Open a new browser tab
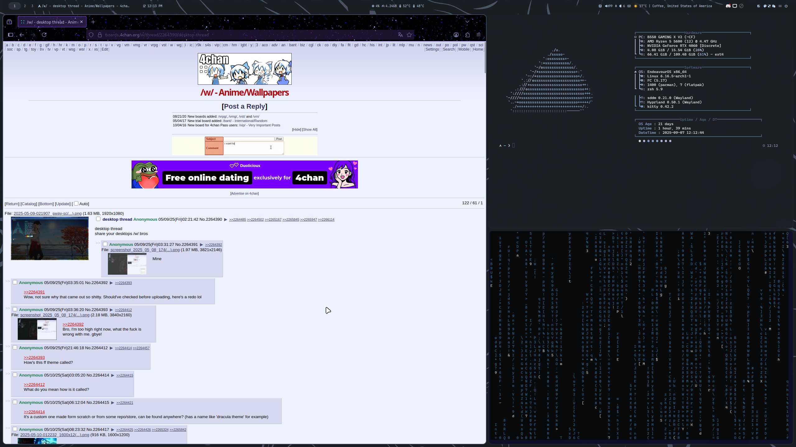 click(93, 22)
